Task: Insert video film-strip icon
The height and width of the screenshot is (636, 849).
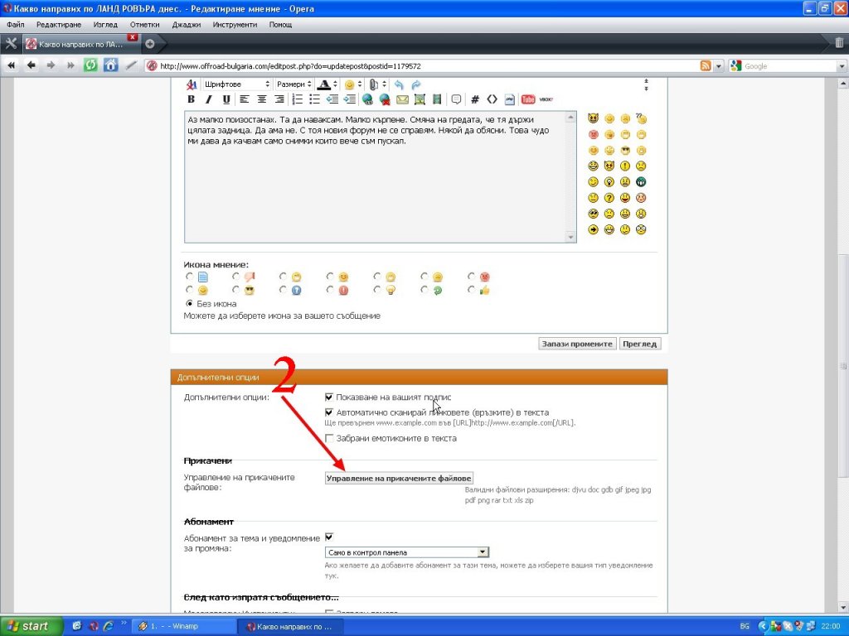Action: coord(437,99)
